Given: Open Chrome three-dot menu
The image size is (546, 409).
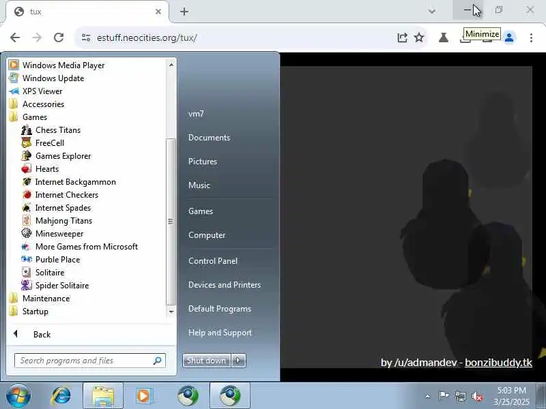Looking at the screenshot, I should [531, 37].
